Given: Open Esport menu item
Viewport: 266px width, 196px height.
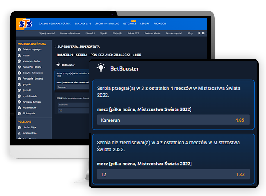Looking at the screenshot, I should [145, 24].
